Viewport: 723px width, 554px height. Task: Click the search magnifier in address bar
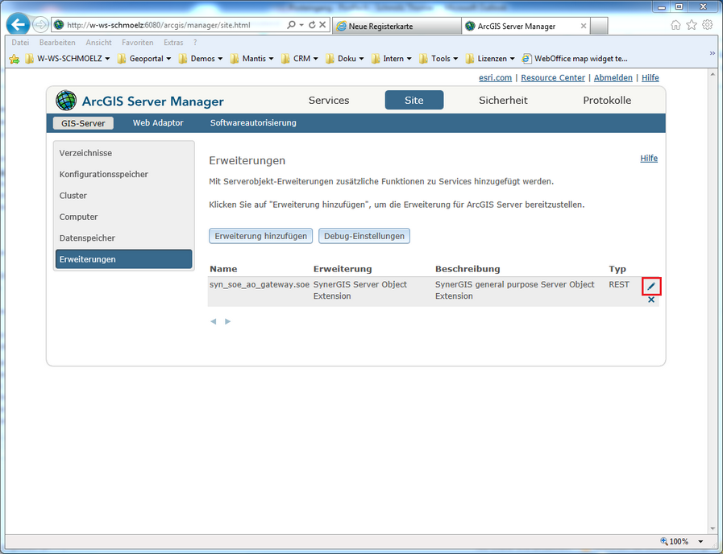pyautogui.click(x=291, y=25)
